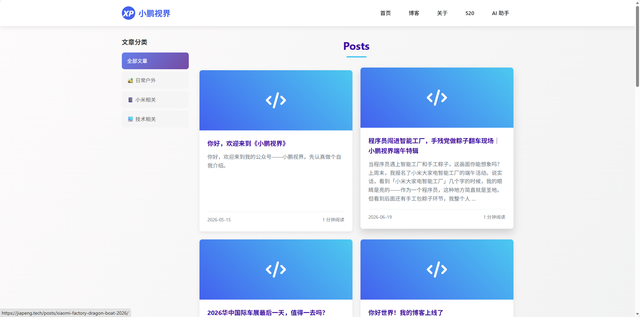Click the 小米相关 phone icon

click(131, 100)
